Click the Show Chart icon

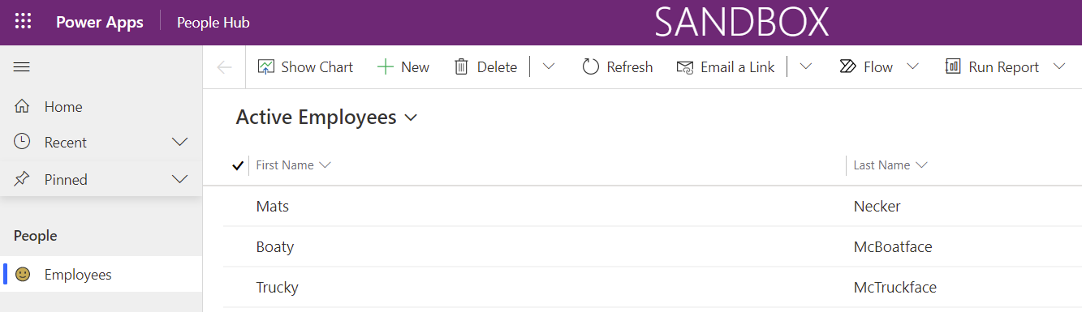click(266, 67)
